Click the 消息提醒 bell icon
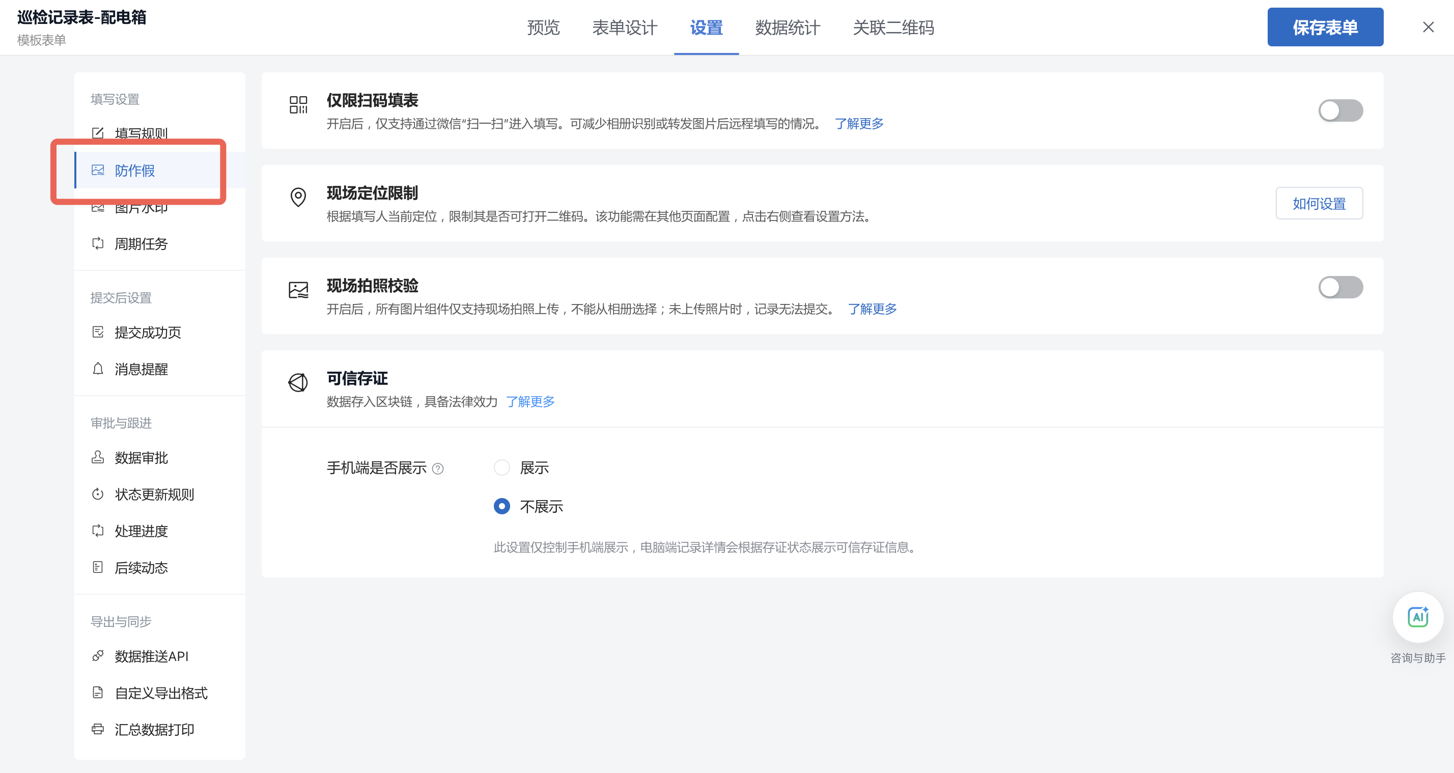Image resolution: width=1454 pixels, height=773 pixels. coord(98,369)
